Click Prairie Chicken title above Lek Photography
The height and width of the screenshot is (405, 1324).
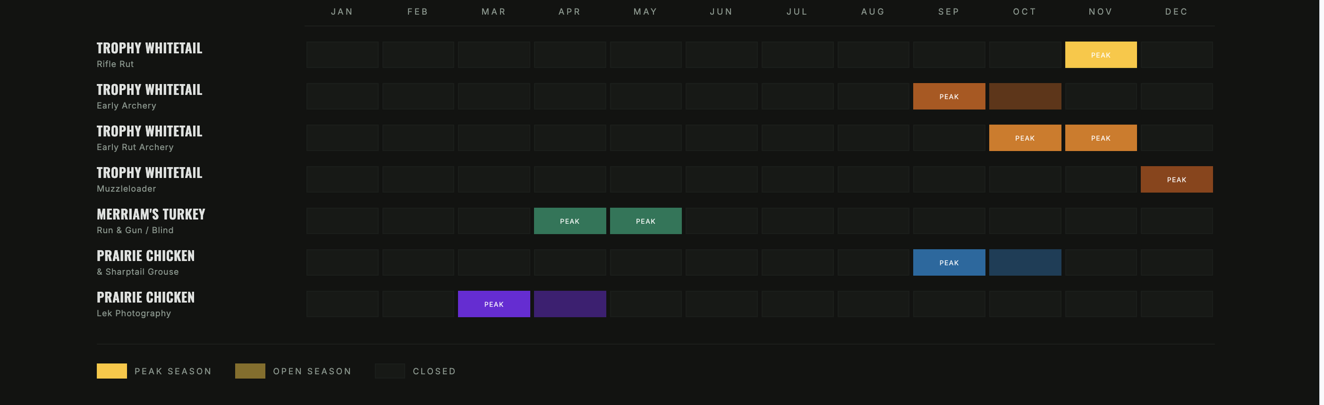tap(146, 298)
